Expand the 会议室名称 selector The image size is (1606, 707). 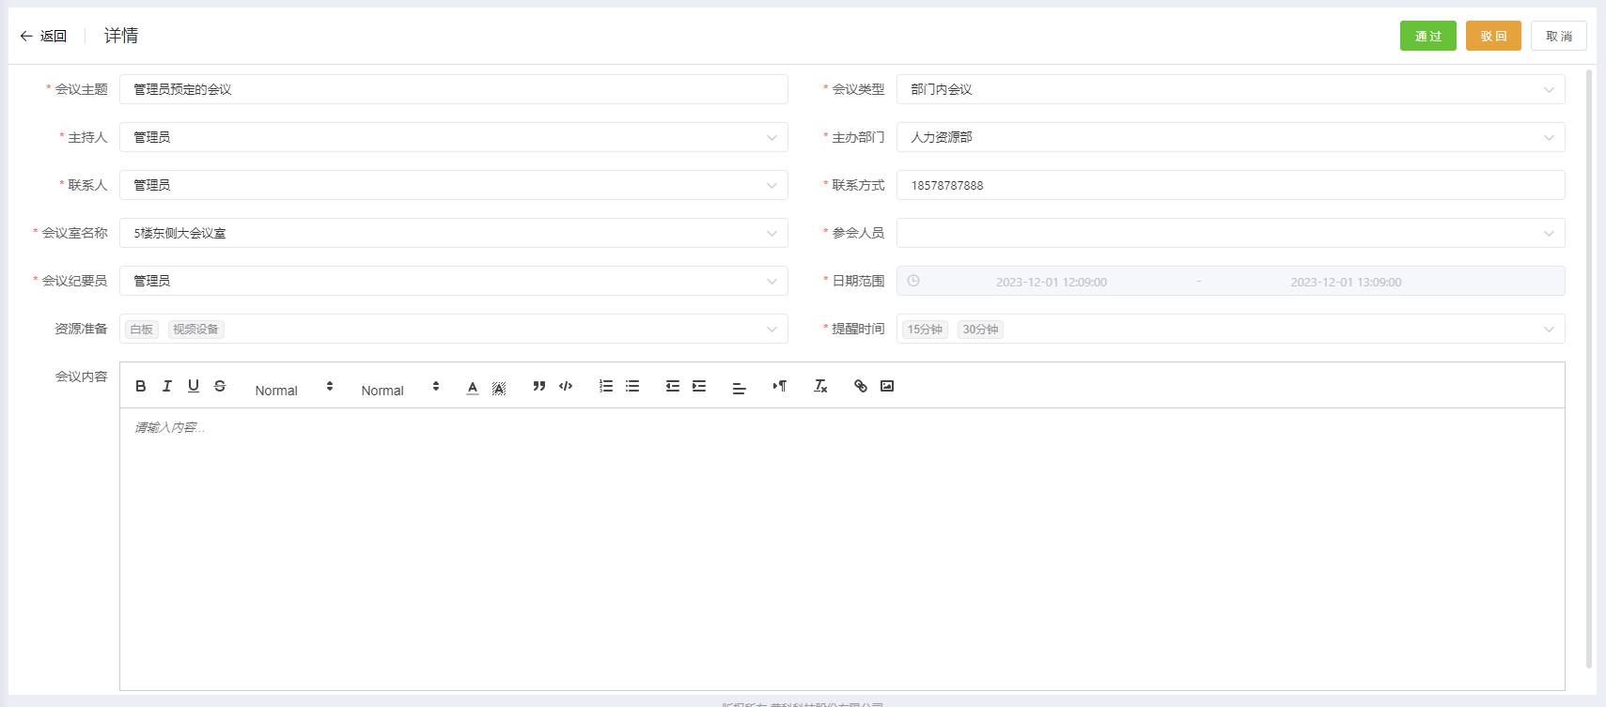tap(453, 233)
